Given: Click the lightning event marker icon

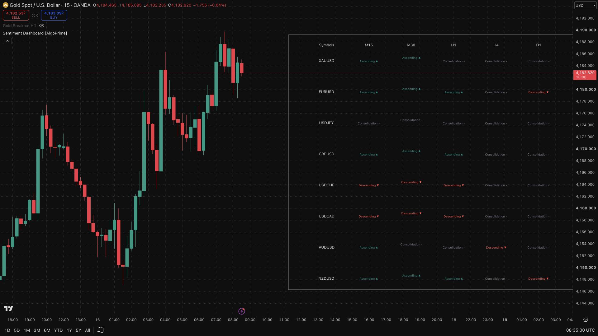Looking at the screenshot, I should coord(242,311).
